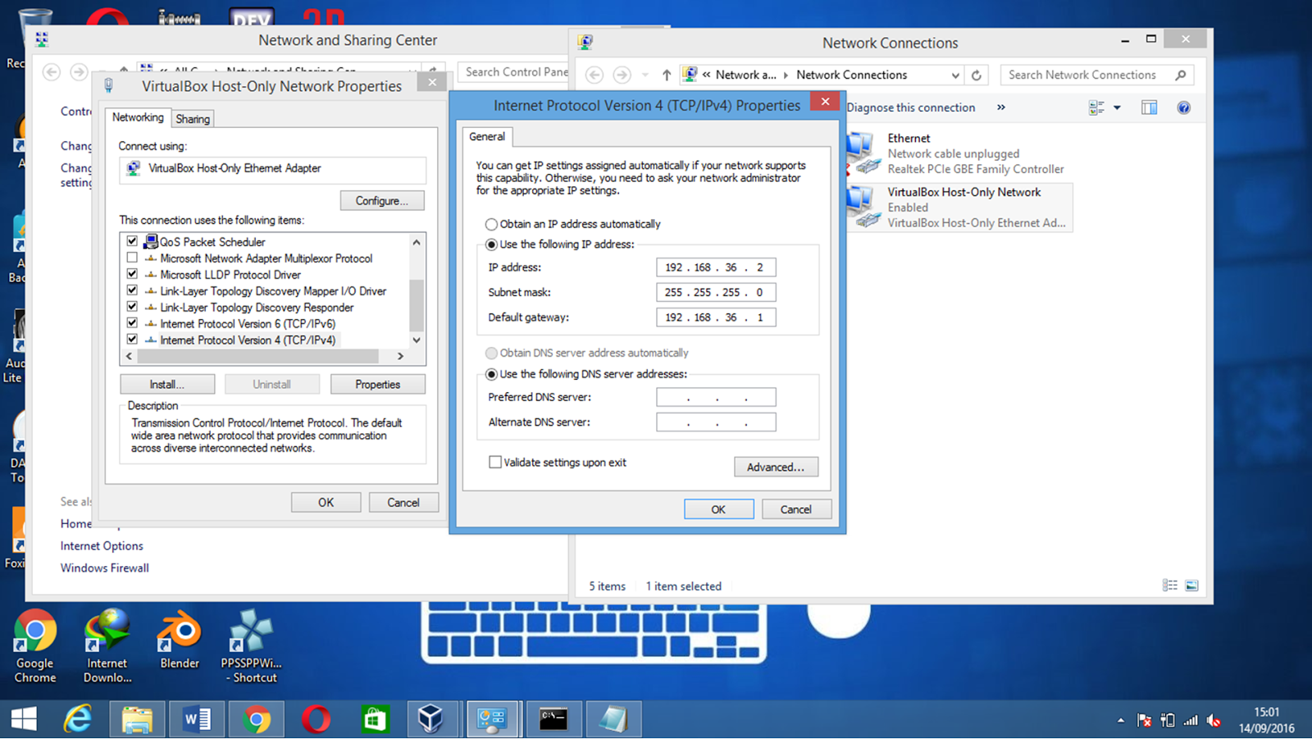Click the Install button
1312x739 pixels.
[x=167, y=384]
